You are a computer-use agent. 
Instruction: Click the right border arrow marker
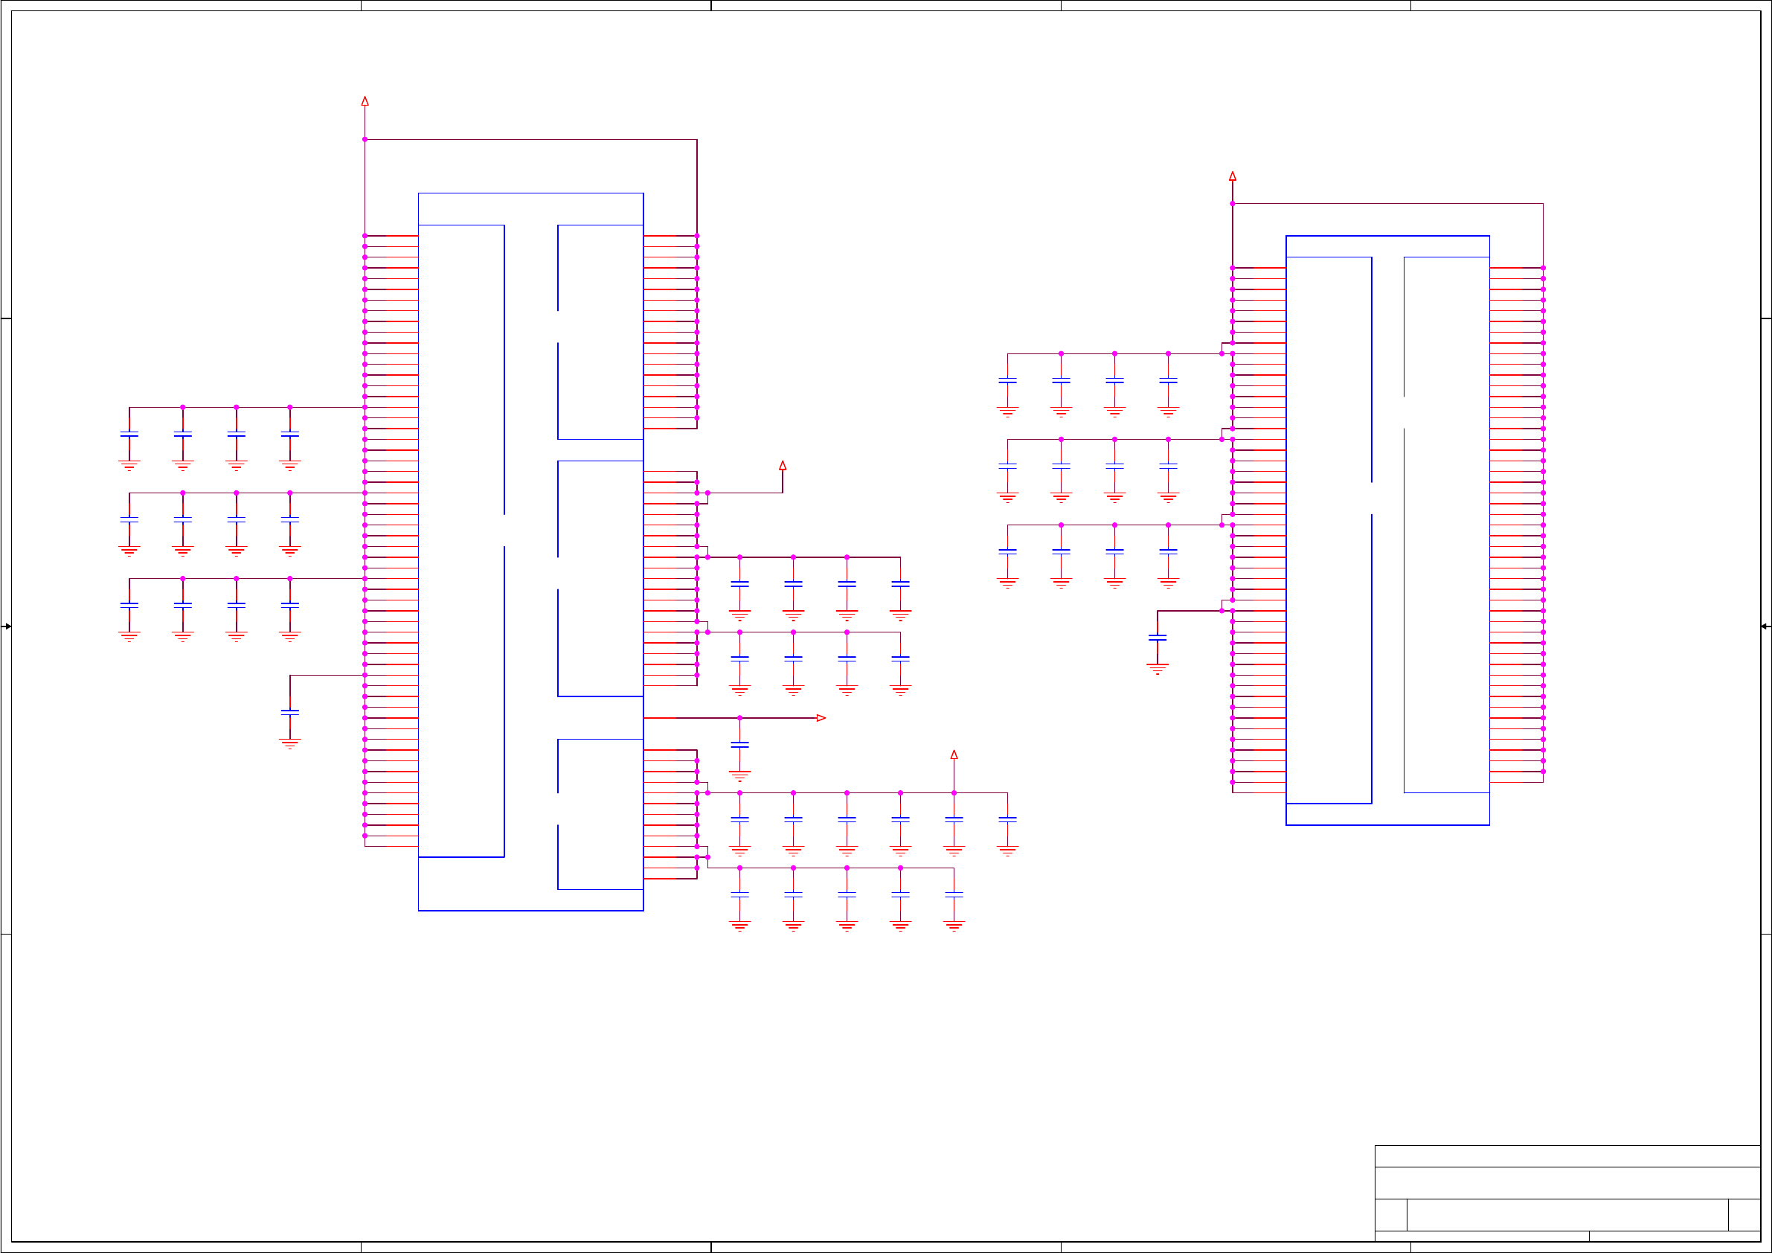click(1765, 626)
